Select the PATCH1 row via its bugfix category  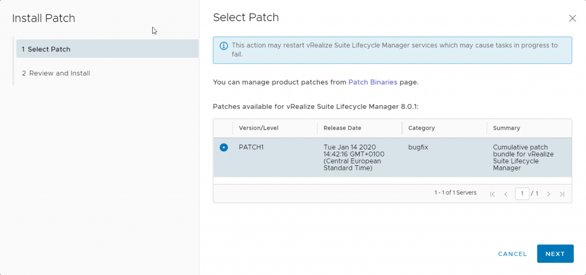pyautogui.click(x=418, y=147)
